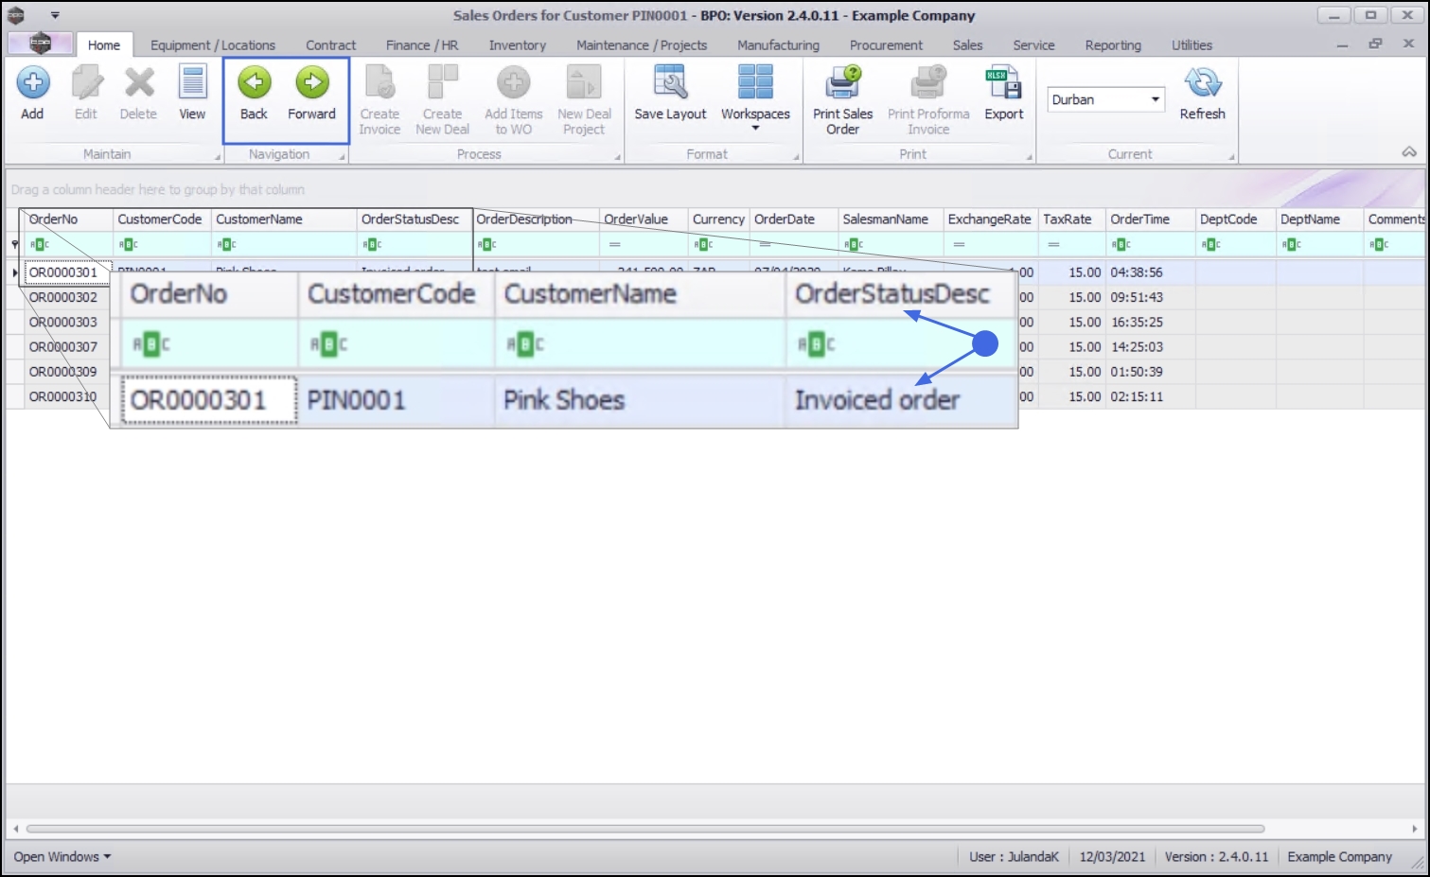Open the Finance / HR tab
This screenshot has height=877, width=1430.
coord(422,45)
